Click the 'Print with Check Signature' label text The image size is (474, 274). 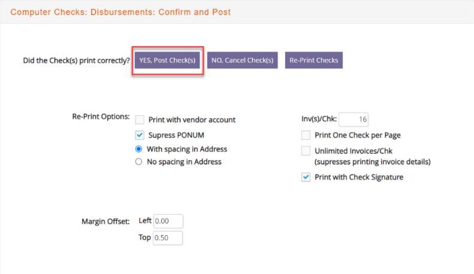point(359,177)
